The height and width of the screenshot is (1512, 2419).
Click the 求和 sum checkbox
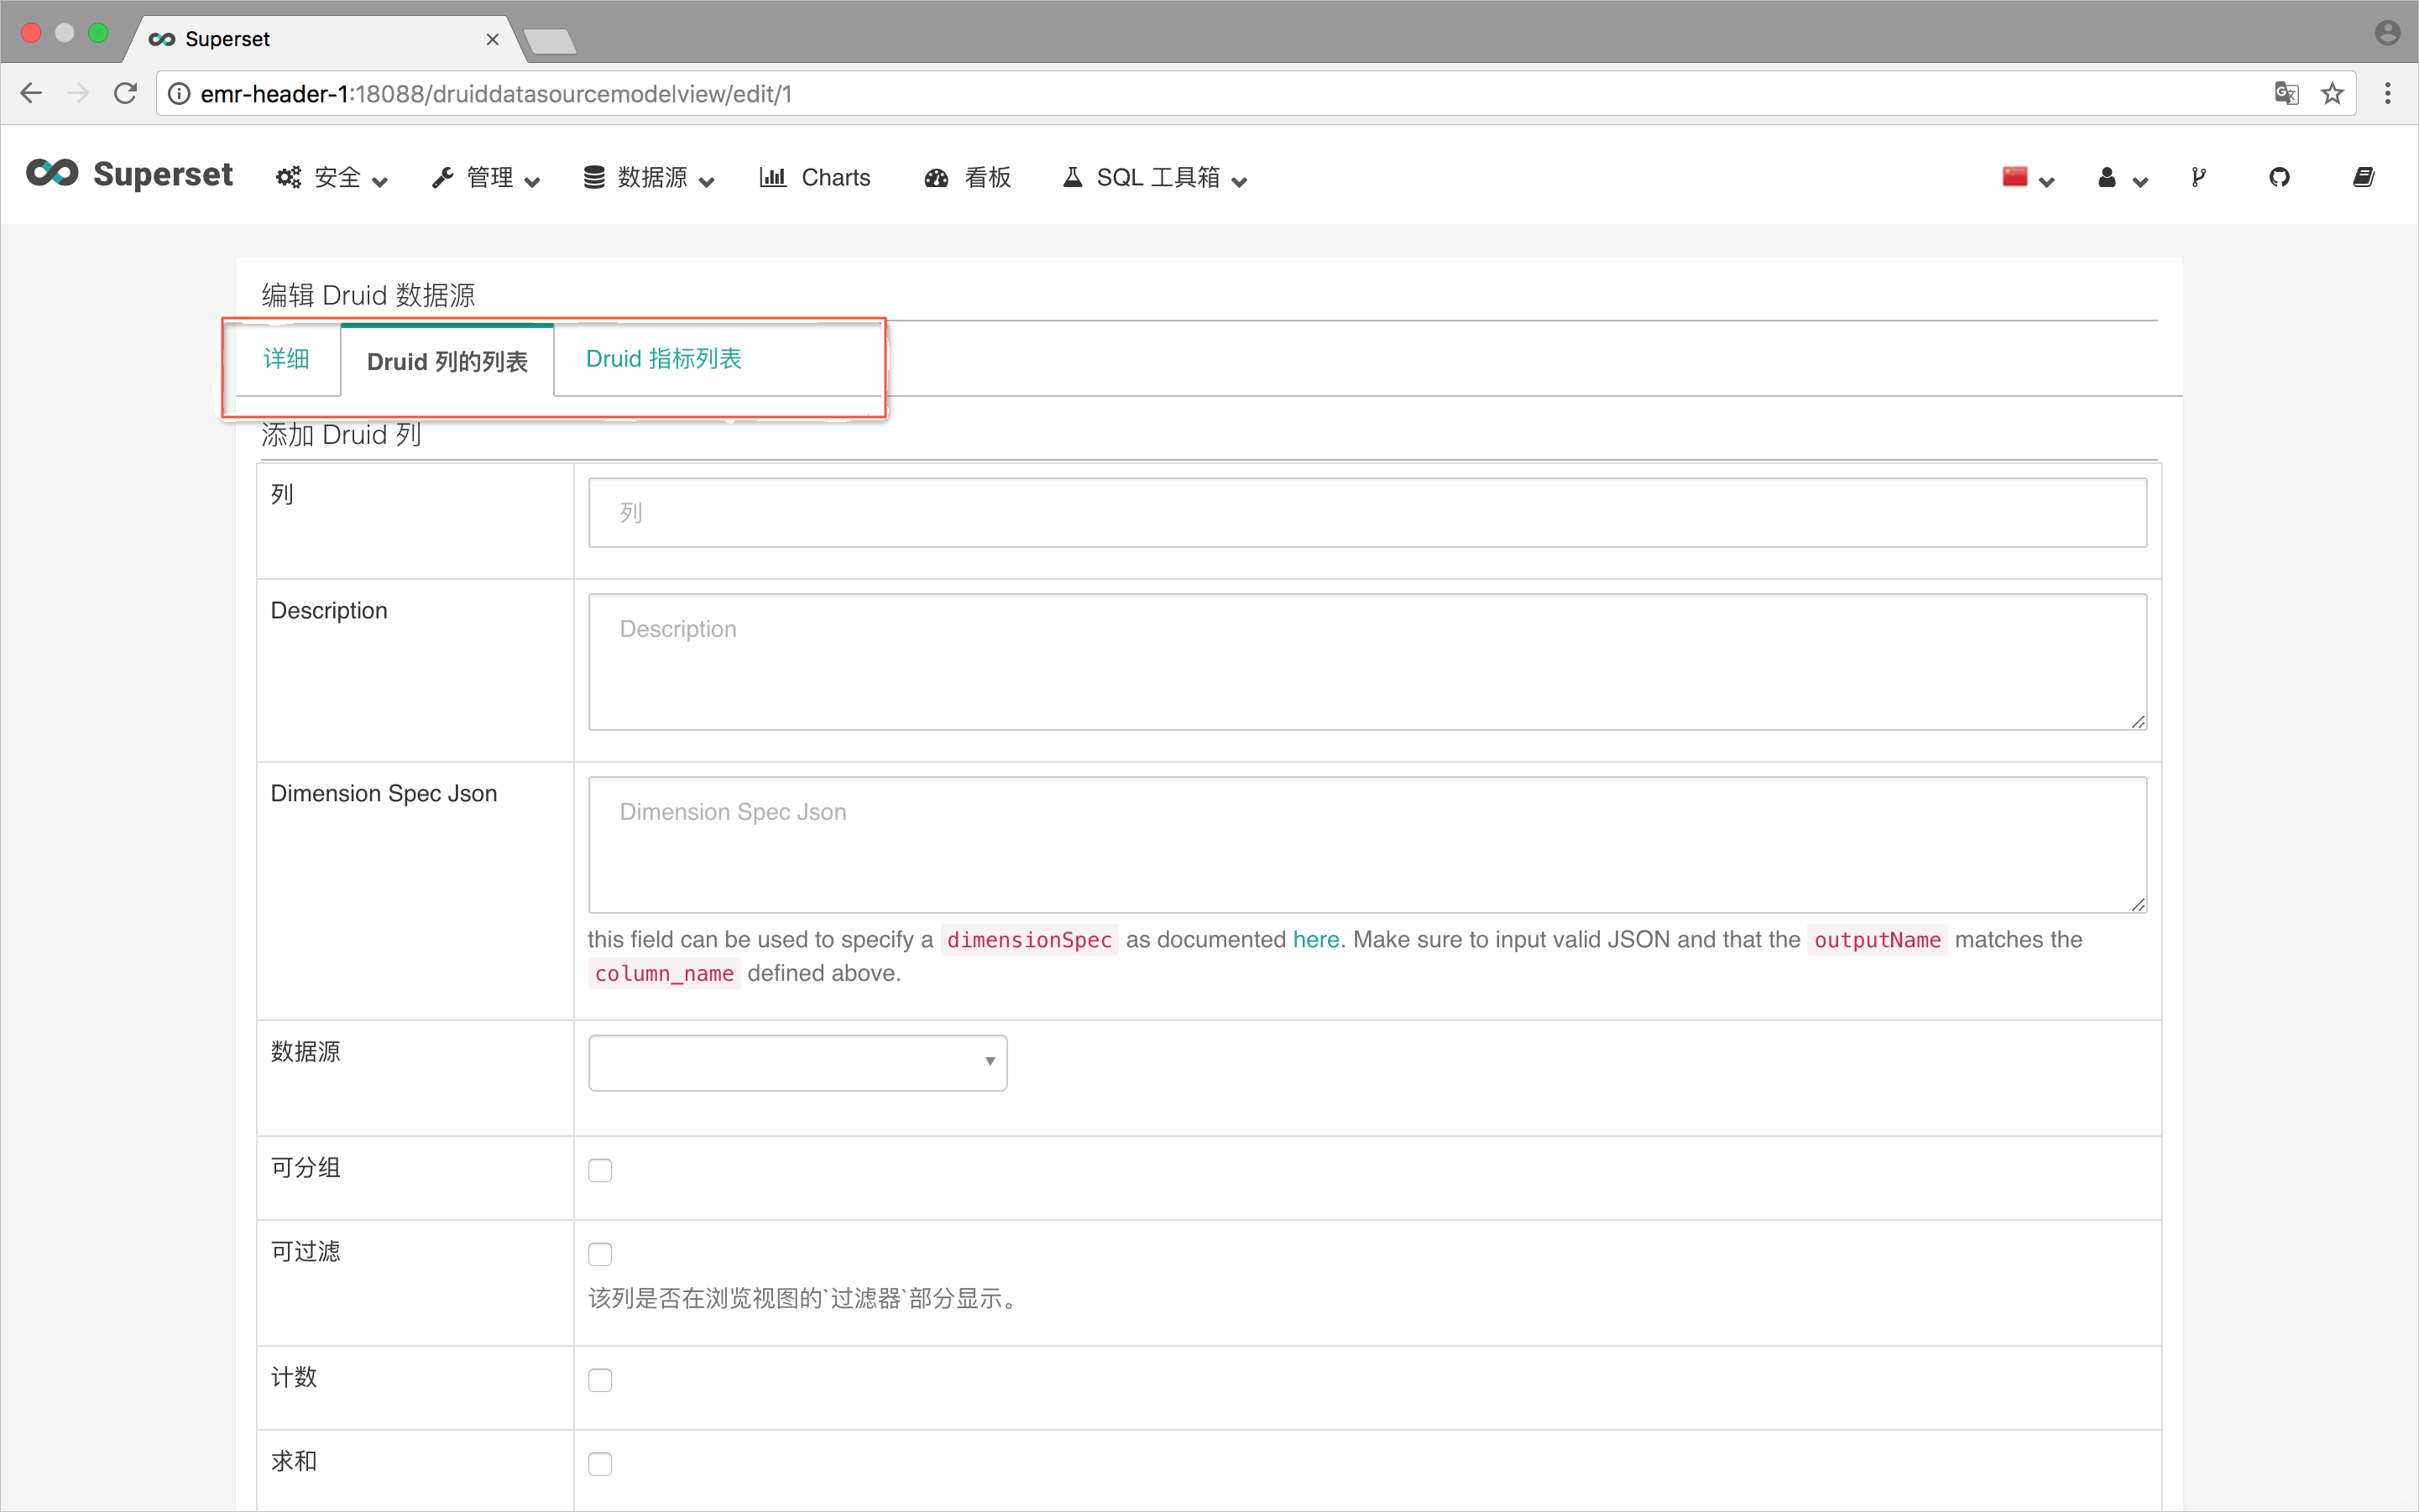tap(601, 1463)
